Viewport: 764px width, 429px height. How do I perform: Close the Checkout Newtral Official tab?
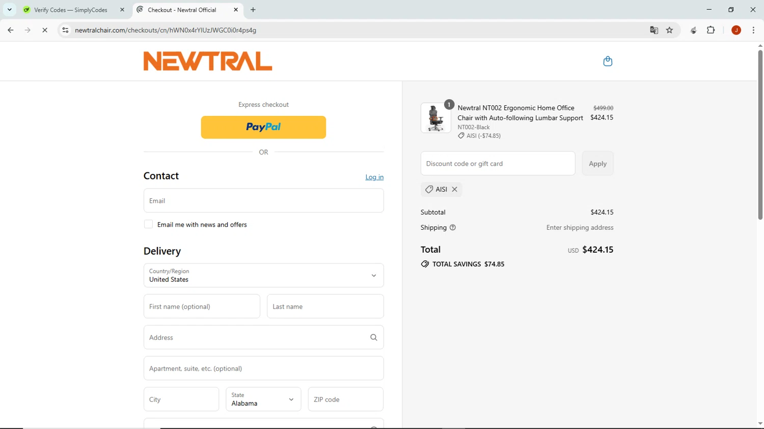(236, 10)
